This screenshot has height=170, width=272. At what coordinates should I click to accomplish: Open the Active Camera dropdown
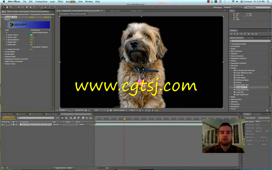point(120,110)
